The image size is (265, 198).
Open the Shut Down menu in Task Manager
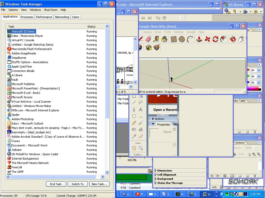51,10
